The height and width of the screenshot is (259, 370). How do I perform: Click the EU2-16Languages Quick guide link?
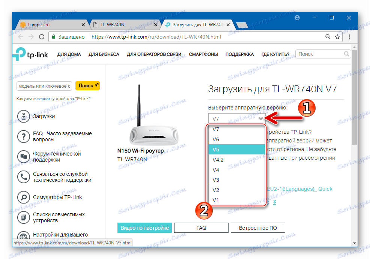click(x=300, y=189)
